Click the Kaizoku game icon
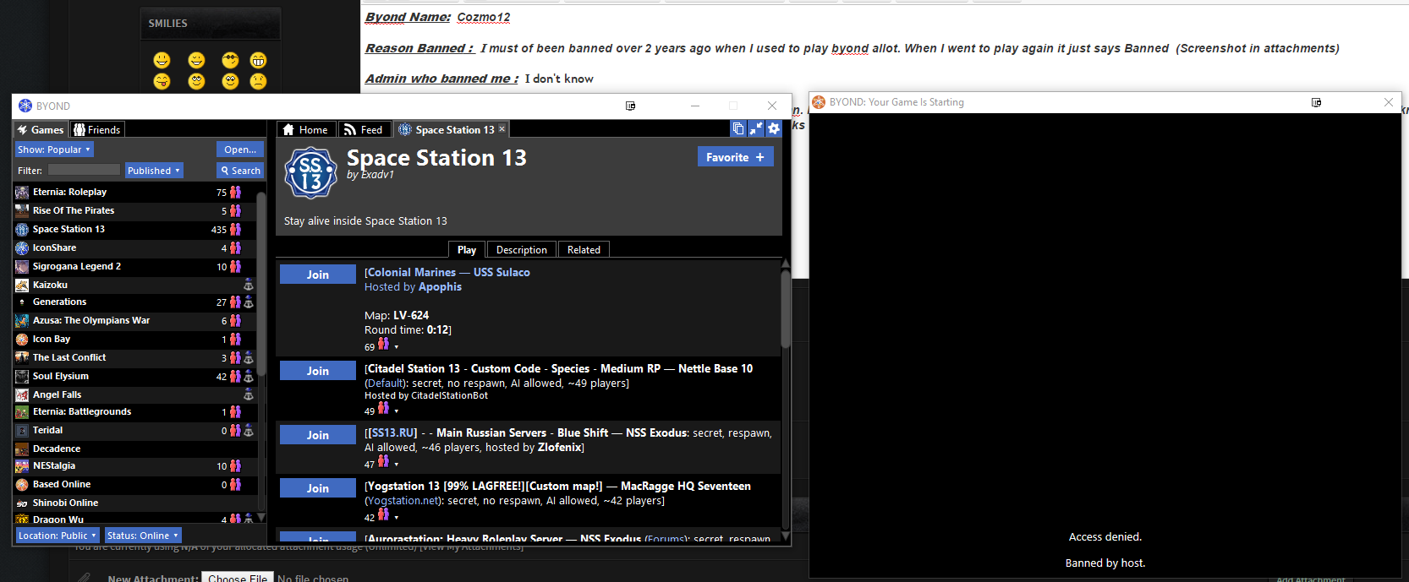 click(x=22, y=286)
